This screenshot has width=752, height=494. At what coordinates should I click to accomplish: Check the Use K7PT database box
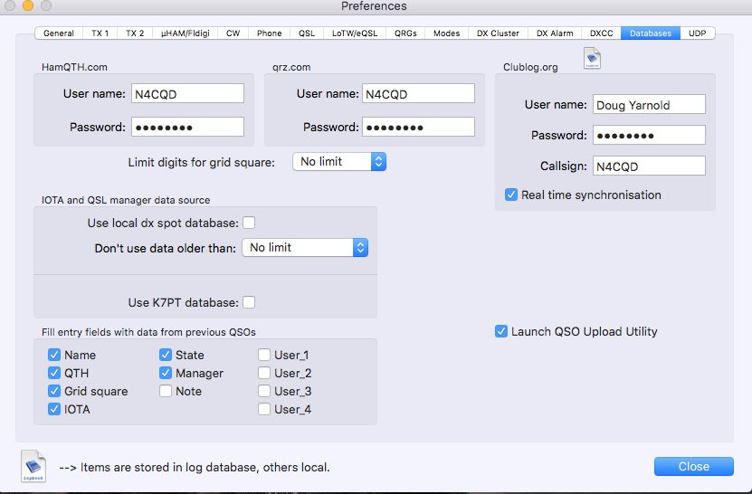tap(249, 302)
